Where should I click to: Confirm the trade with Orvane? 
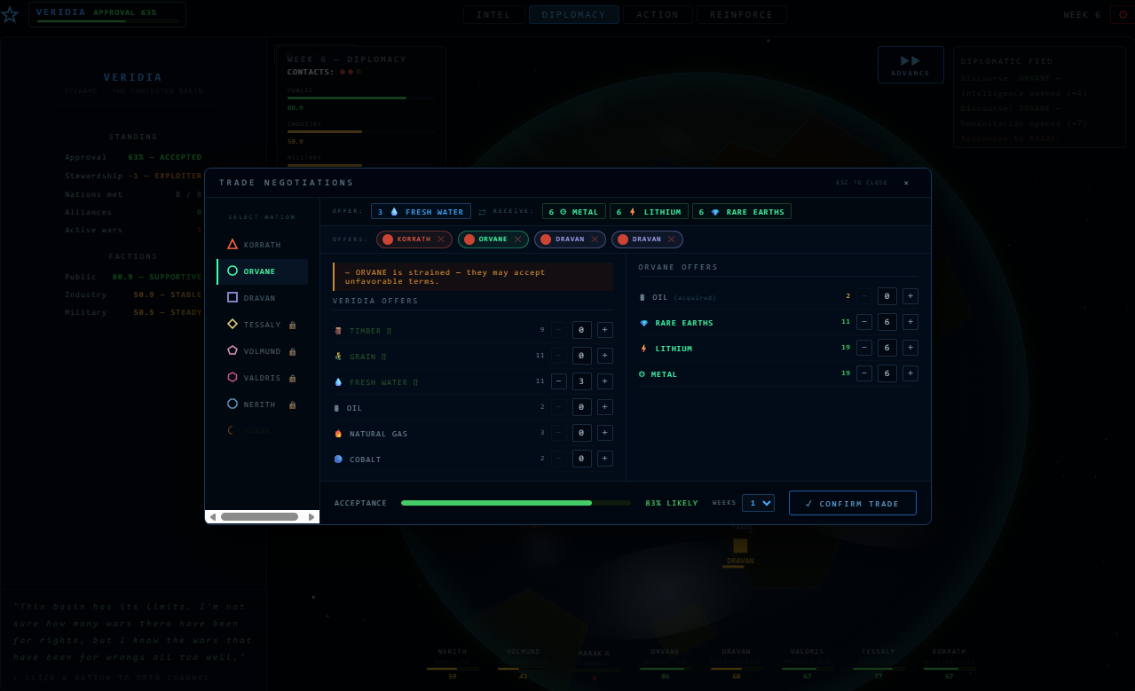[853, 503]
